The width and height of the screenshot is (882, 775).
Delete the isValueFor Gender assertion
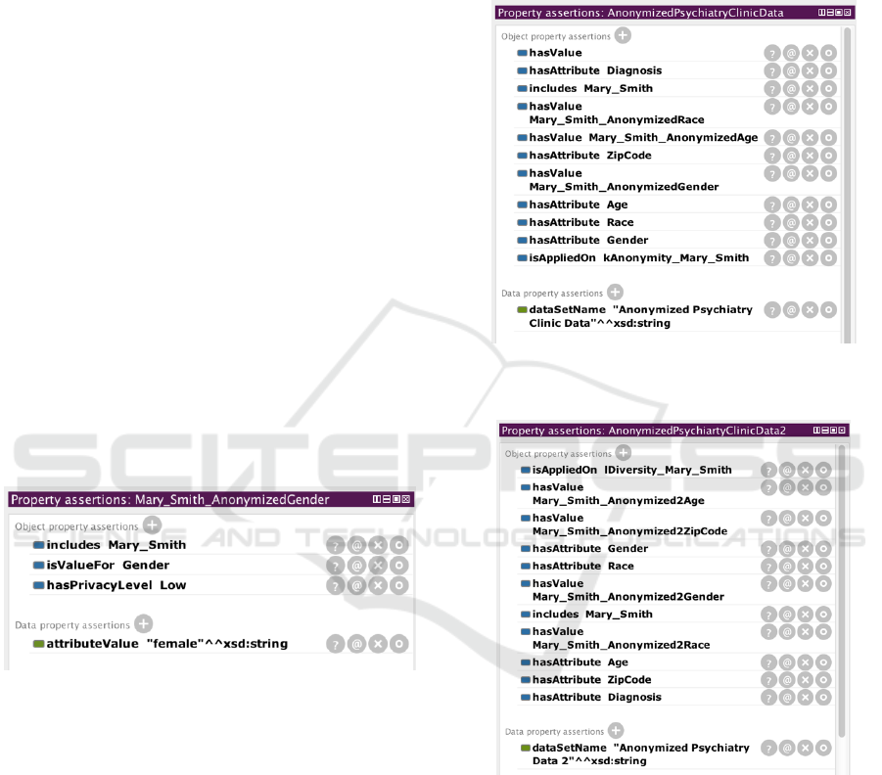coord(377,566)
